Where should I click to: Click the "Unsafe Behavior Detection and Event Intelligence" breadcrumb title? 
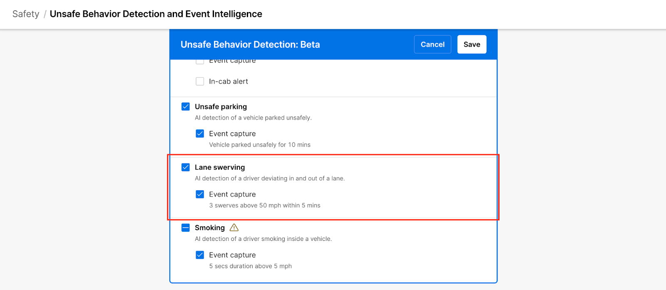click(x=156, y=14)
